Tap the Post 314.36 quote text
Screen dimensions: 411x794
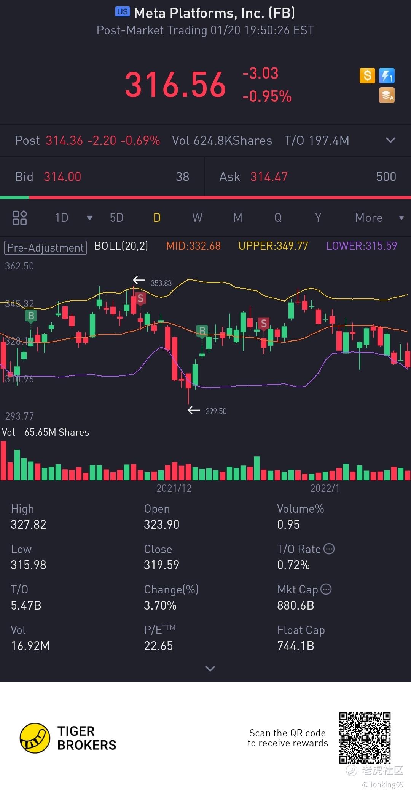(x=87, y=140)
